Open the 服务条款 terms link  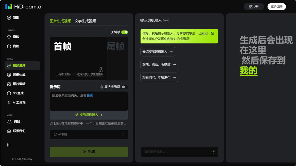click(x=17, y=159)
